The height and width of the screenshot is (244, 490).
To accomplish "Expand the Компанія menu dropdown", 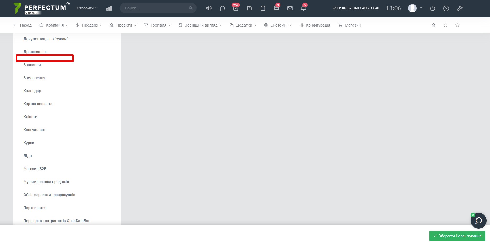I will [x=54, y=25].
